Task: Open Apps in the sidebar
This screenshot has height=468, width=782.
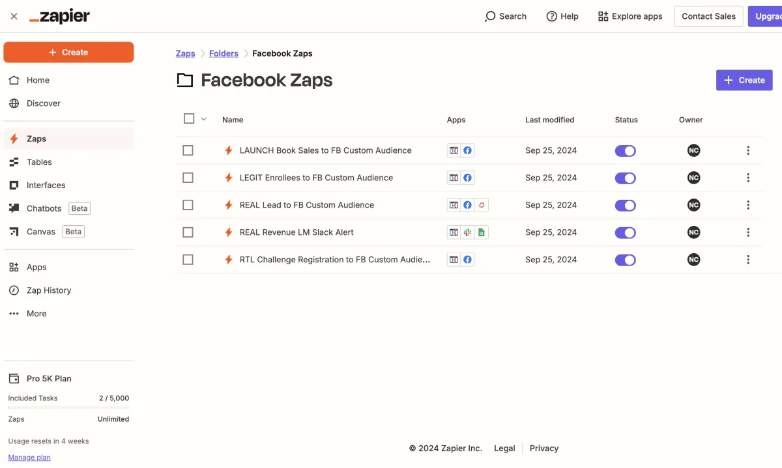Action: point(68,267)
